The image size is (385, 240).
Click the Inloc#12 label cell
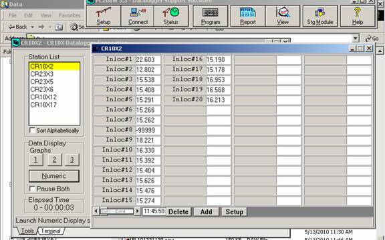tap(115, 170)
